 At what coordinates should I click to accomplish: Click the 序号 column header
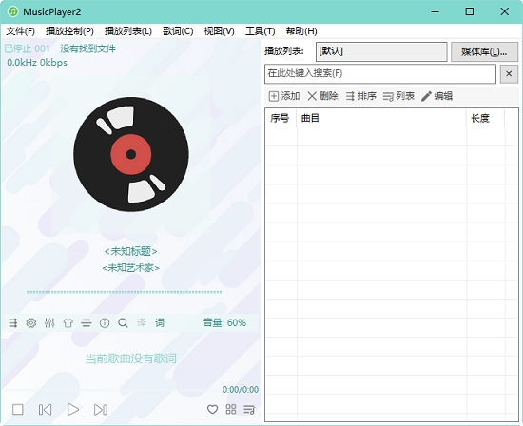click(281, 118)
